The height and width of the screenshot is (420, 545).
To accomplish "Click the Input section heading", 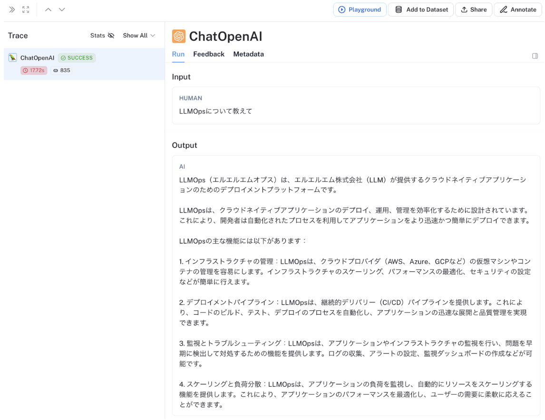I will tap(181, 76).
